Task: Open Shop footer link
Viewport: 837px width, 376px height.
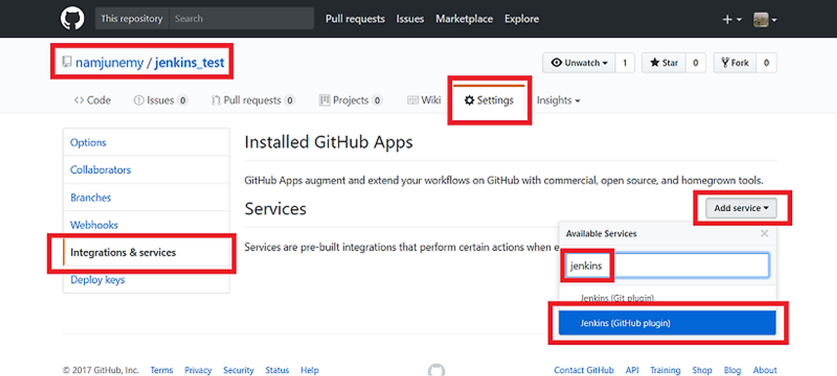Action: click(x=702, y=370)
